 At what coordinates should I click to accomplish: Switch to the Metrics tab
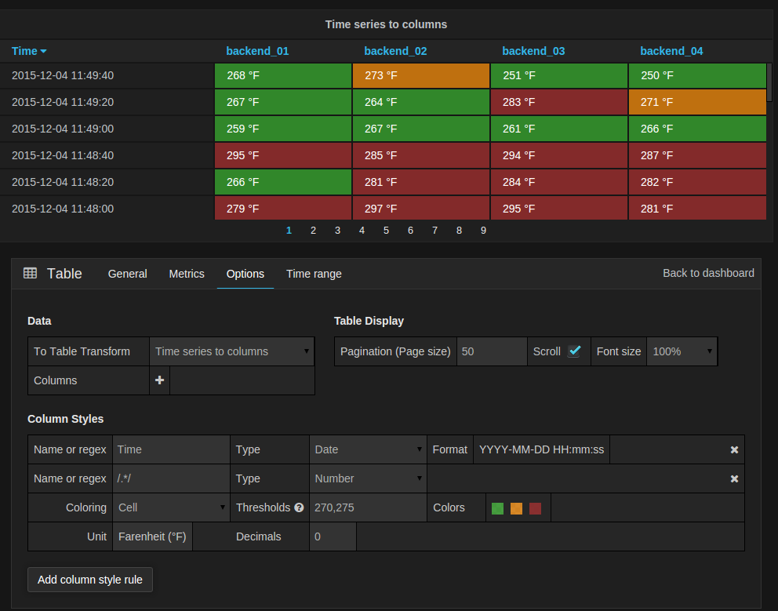click(187, 274)
